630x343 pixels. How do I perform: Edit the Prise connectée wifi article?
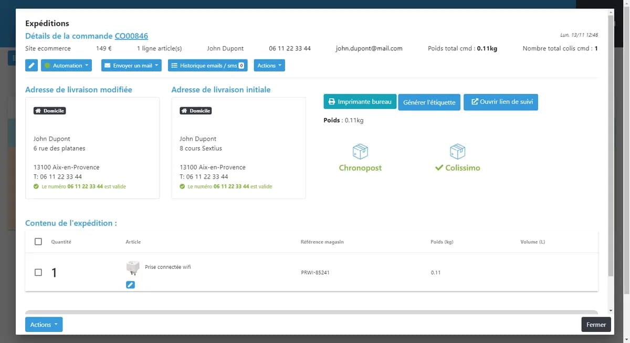tap(131, 284)
